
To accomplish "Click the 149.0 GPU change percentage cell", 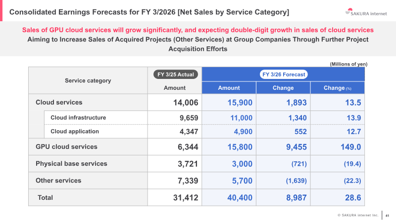I will [x=351, y=147].
